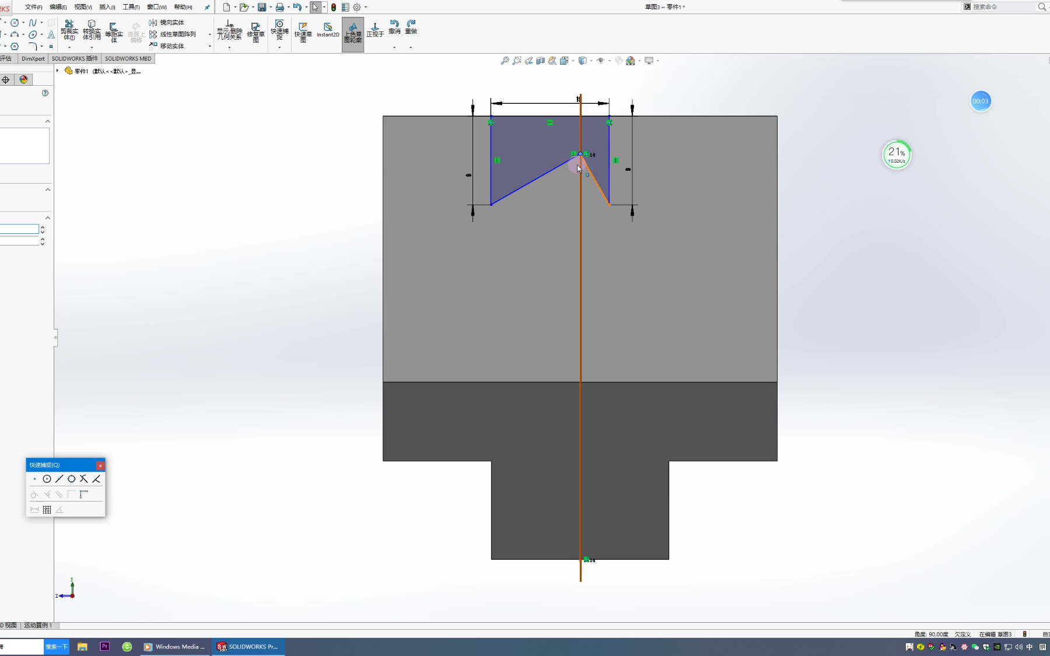The height and width of the screenshot is (656, 1050).
Task: Select the 转换实体引用 convert entities tool
Action: [x=92, y=30]
